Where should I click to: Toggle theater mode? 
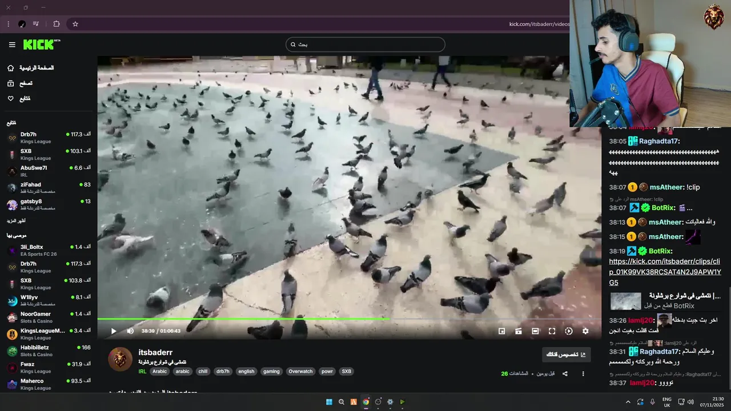point(535,331)
